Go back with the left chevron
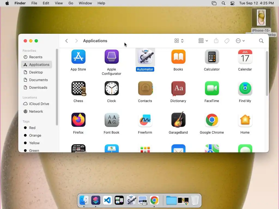Image resolution: width=279 pixels, height=209 pixels. pos(66,41)
